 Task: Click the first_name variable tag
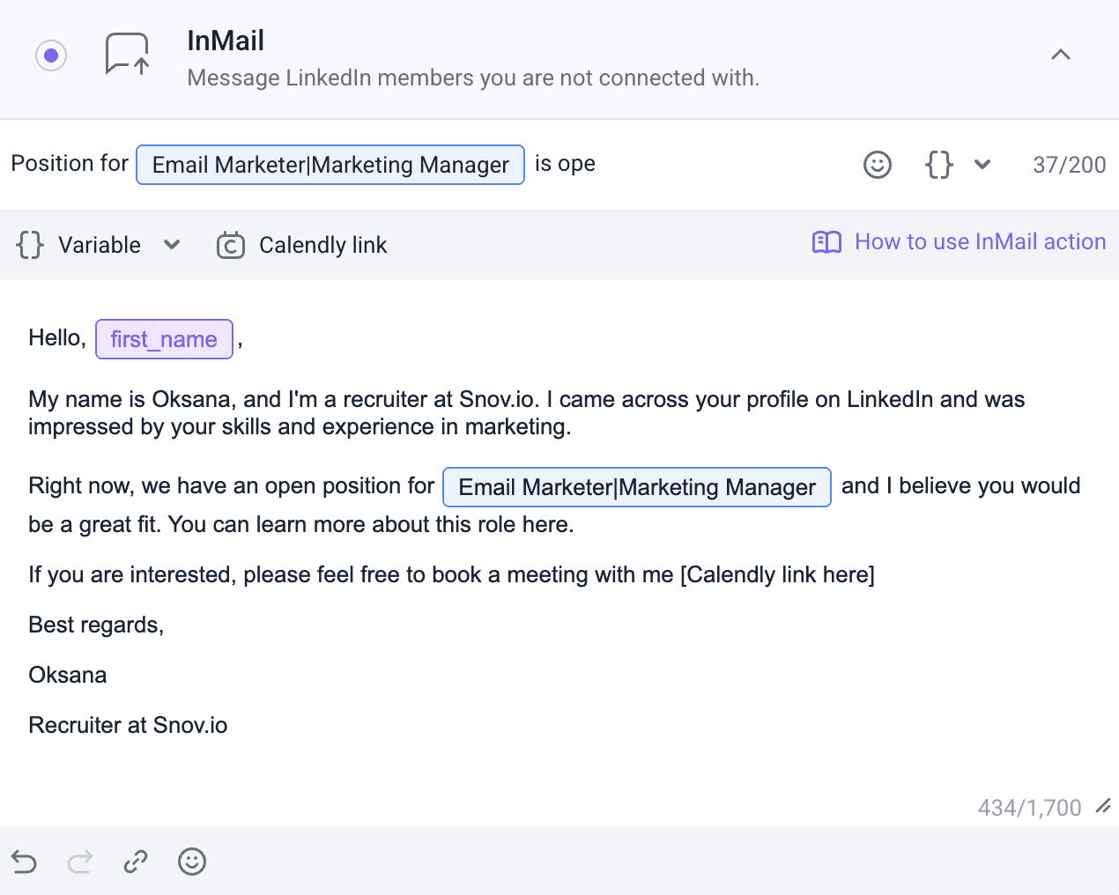(x=164, y=339)
